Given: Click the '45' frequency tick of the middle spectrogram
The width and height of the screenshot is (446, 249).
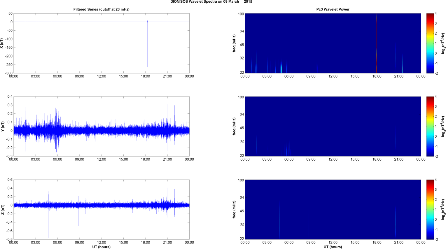Looking at the screenshot, I should (242, 128).
